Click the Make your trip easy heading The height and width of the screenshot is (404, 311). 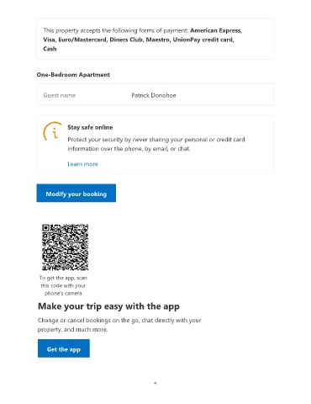tap(108, 306)
